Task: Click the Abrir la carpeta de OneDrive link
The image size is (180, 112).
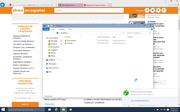Action: click(140, 100)
